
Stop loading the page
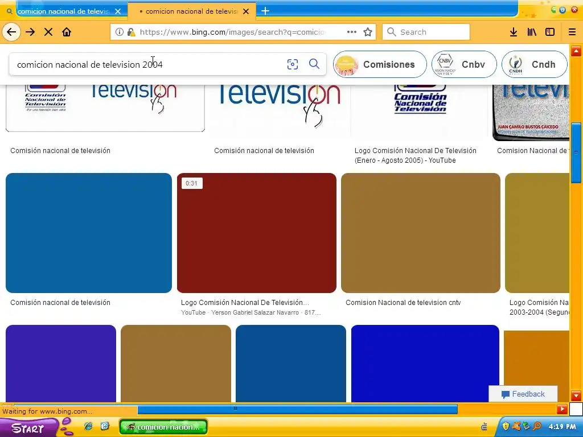point(48,32)
